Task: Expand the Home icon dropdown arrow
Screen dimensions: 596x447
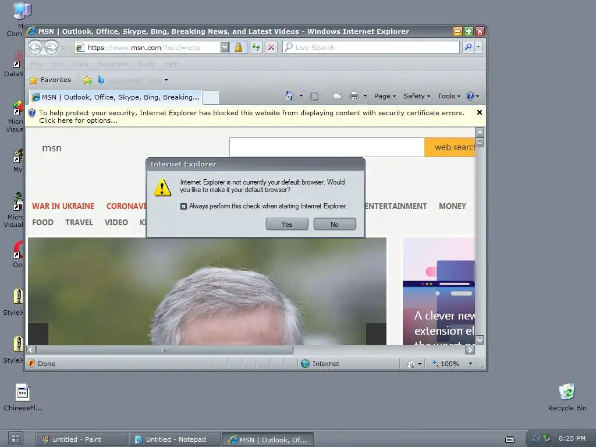Action: click(x=301, y=96)
